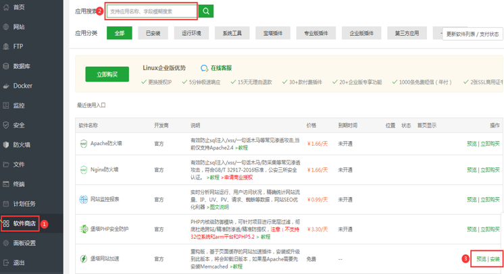Click the calendar icon beside 计划任务
504x274 pixels.
click(x=6, y=204)
